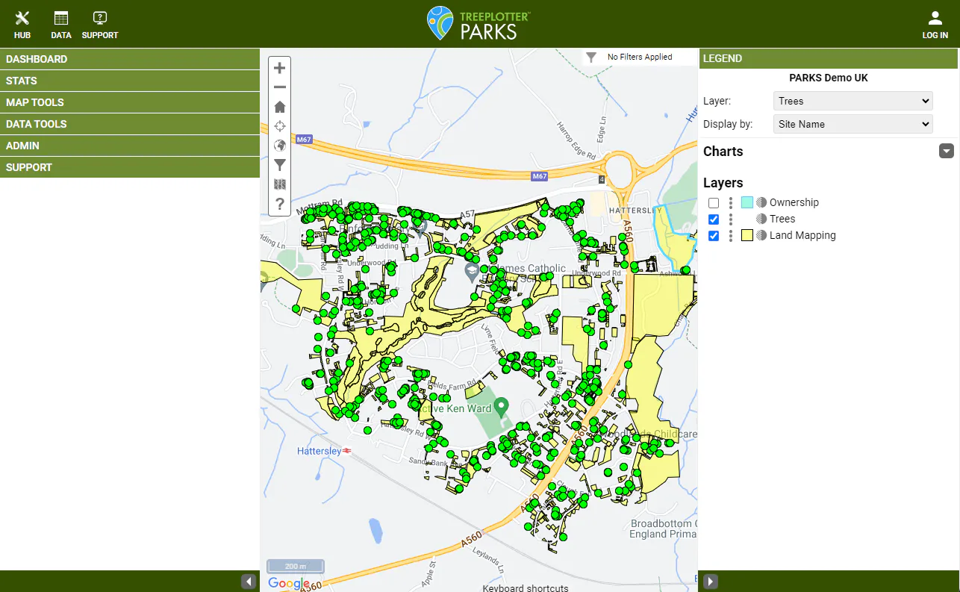Select ADMIN in the left sidebar
This screenshot has height=592, width=960.
[x=131, y=145]
